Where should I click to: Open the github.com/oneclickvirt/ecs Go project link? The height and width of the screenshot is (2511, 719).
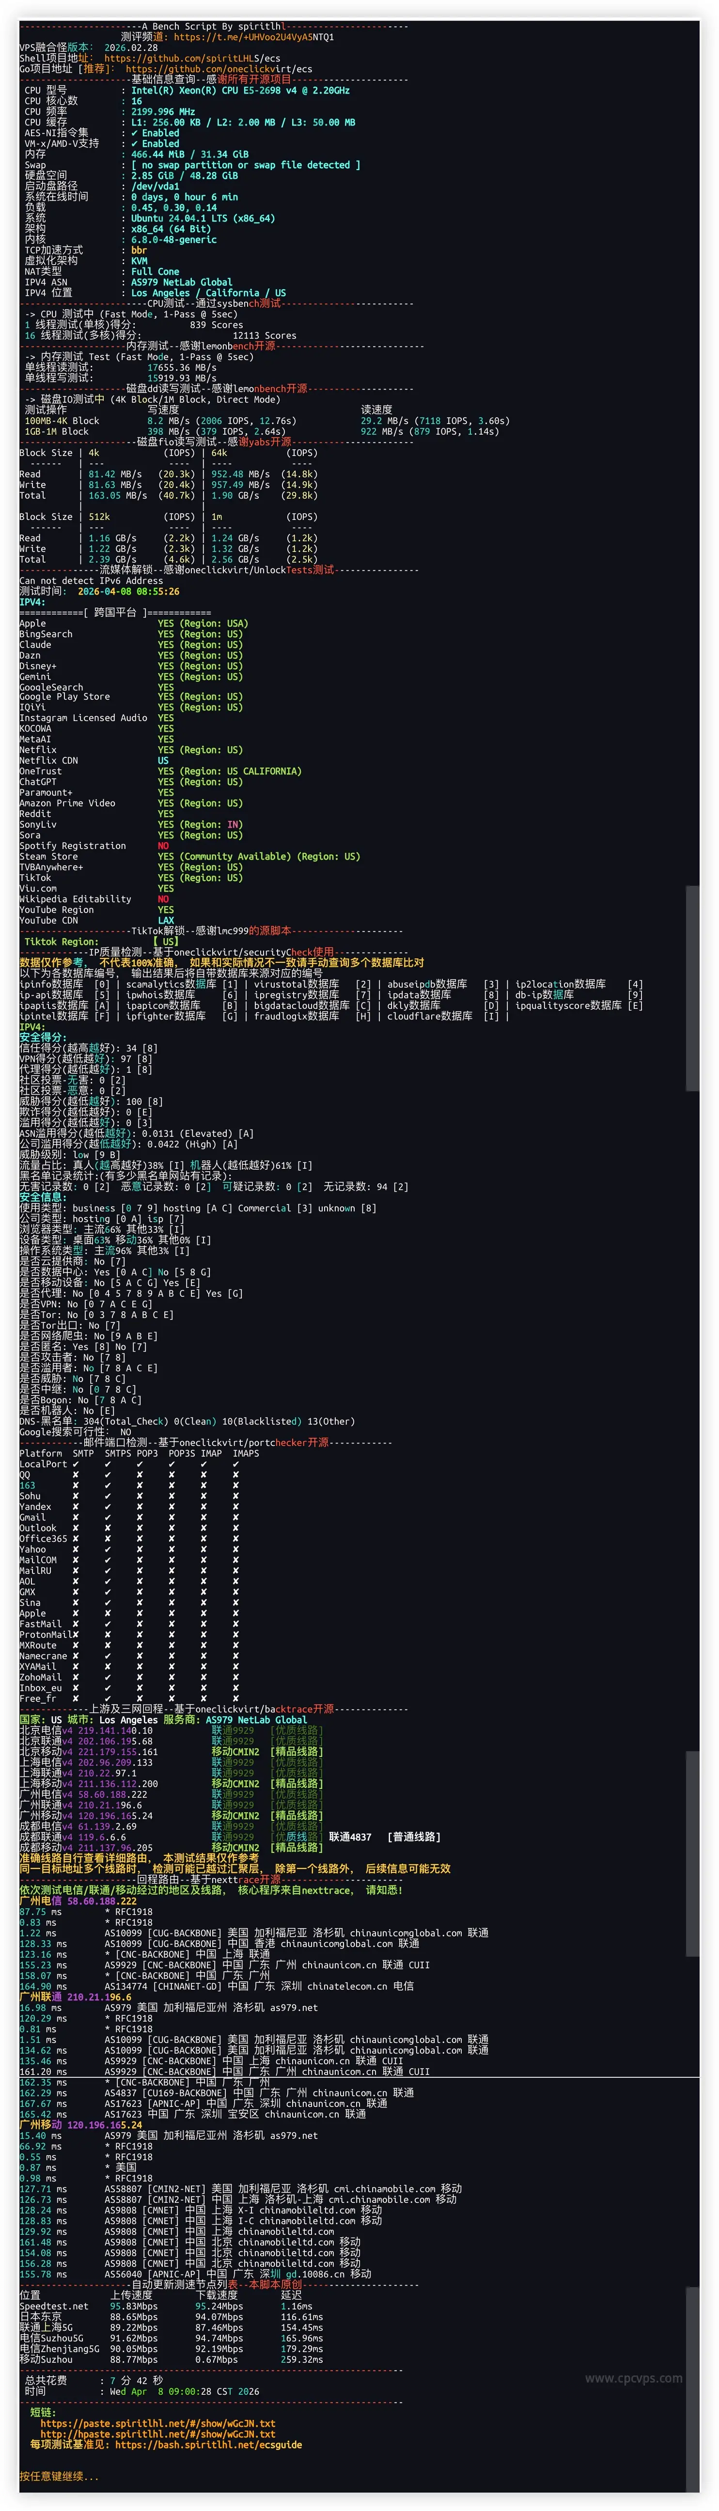pos(219,69)
